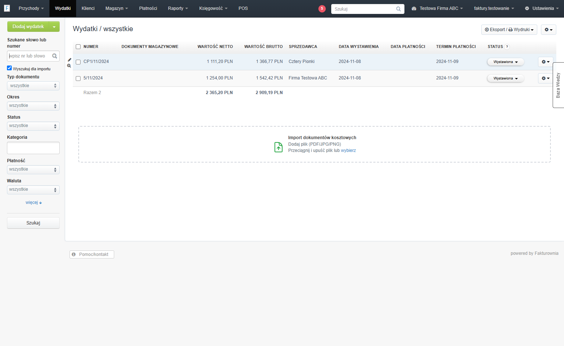Screen dimensions: 564x346
Task: Open the notifications badge showing 5
Action: click(x=322, y=8)
